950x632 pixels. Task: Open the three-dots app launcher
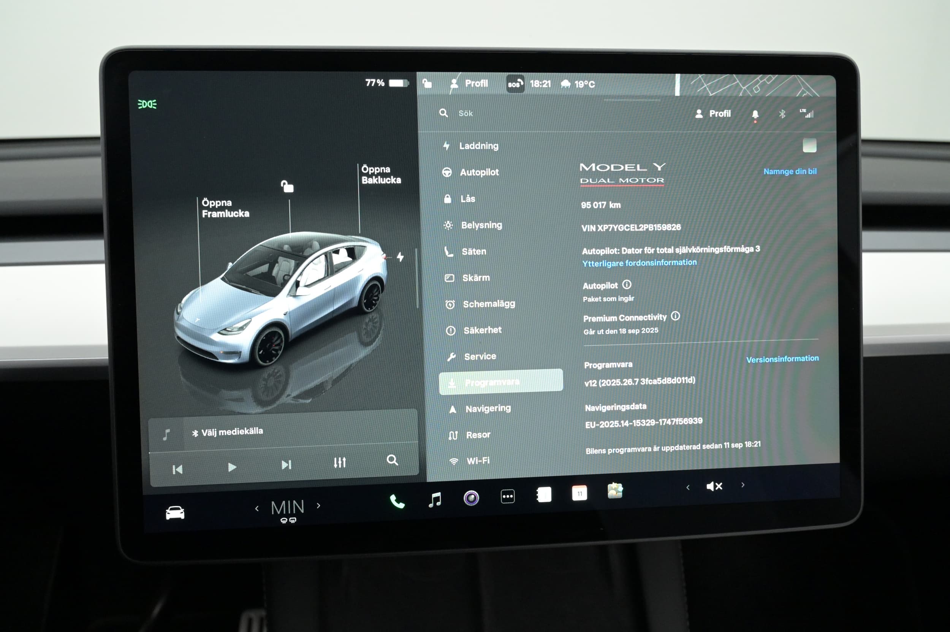tap(507, 496)
